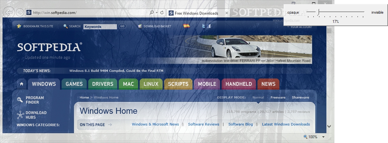Click the PROGRAM FINDER sidebar label
This screenshot has width=388, height=143.
tap(35, 100)
